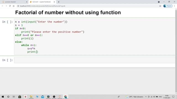Switch the ENG input language
The height and width of the screenshot is (99, 177).
(x=160, y=97)
